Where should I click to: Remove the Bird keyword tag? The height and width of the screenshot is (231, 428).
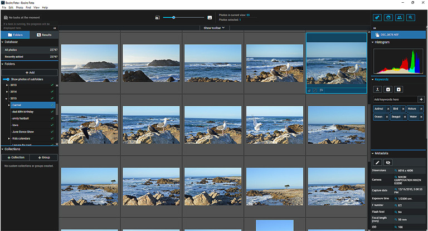403,109
